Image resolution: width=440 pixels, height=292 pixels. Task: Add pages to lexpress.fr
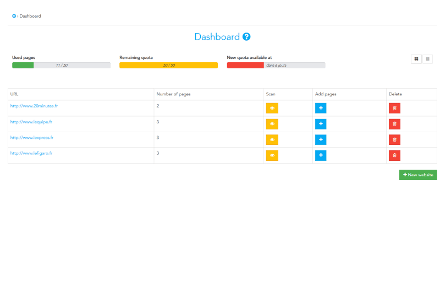[321, 140]
